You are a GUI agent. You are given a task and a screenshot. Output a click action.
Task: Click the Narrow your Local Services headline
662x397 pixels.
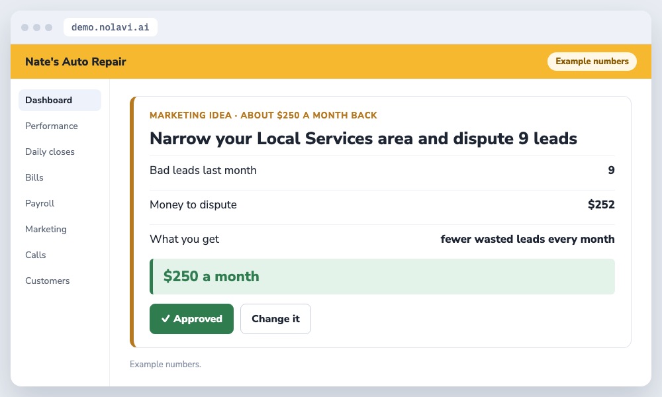pyautogui.click(x=363, y=138)
